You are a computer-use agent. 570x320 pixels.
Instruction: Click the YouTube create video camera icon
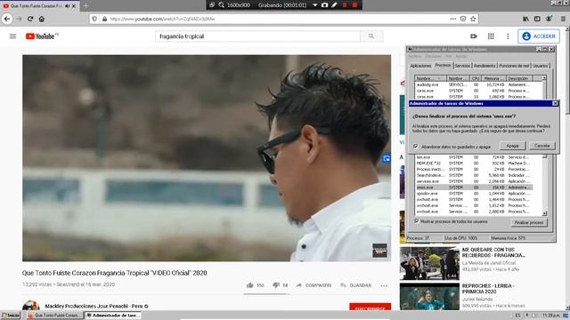click(474, 36)
